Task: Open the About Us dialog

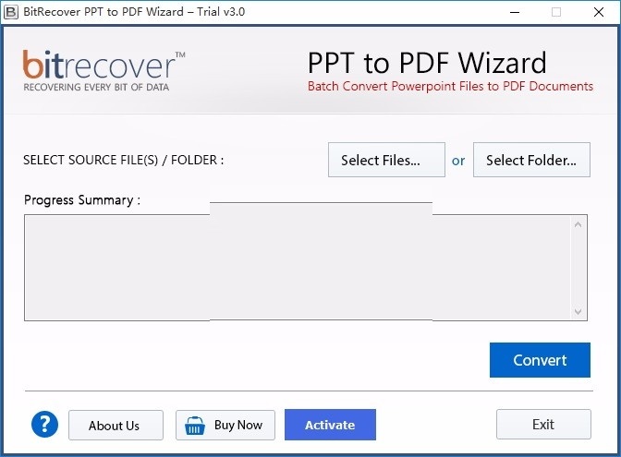Action: (x=116, y=425)
